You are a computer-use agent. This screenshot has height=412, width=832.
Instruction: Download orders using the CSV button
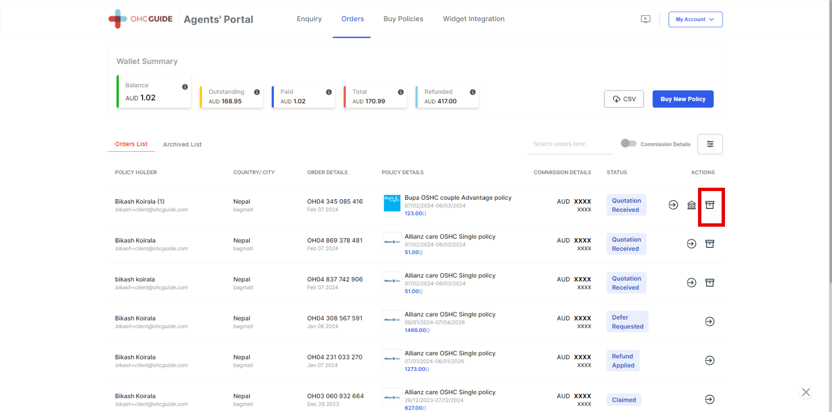(x=624, y=99)
